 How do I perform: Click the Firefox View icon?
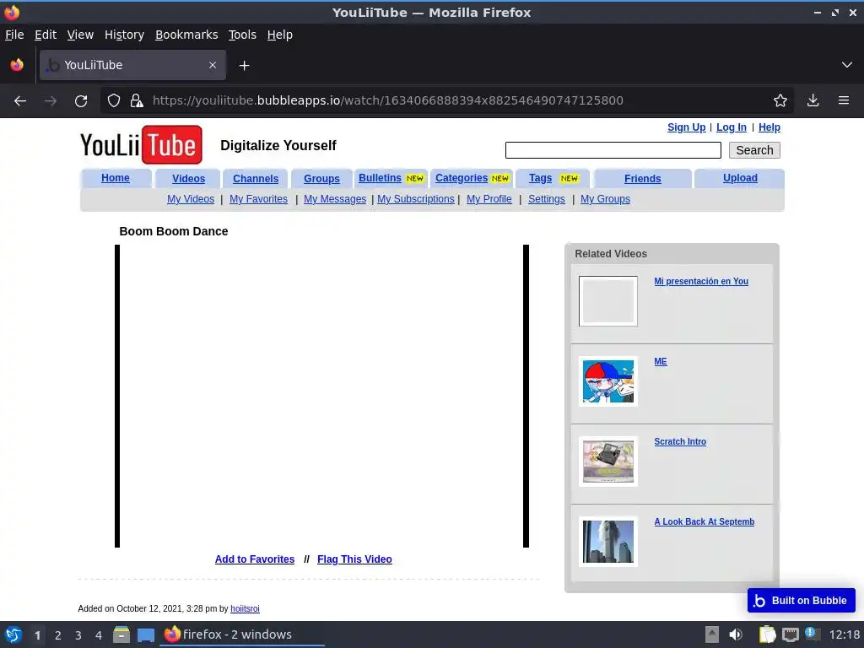point(17,65)
